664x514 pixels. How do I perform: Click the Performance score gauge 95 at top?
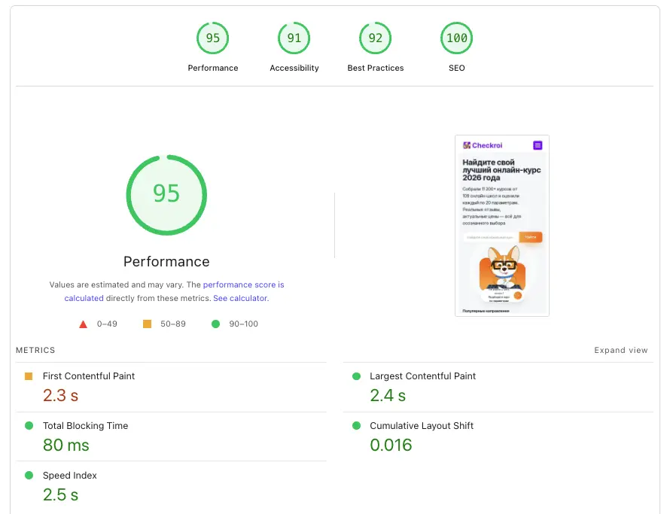coord(212,38)
